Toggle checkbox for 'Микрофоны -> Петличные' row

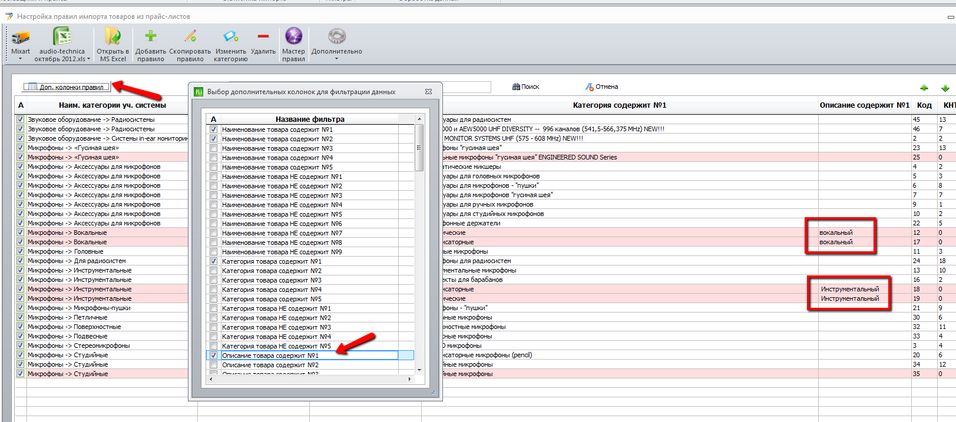point(20,317)
